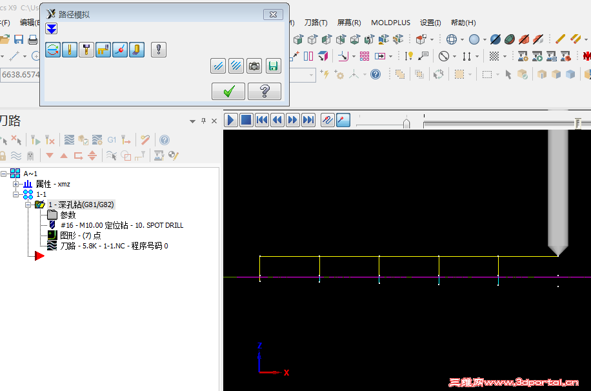Toggle run mode button in playback bar

click(343, 120)
